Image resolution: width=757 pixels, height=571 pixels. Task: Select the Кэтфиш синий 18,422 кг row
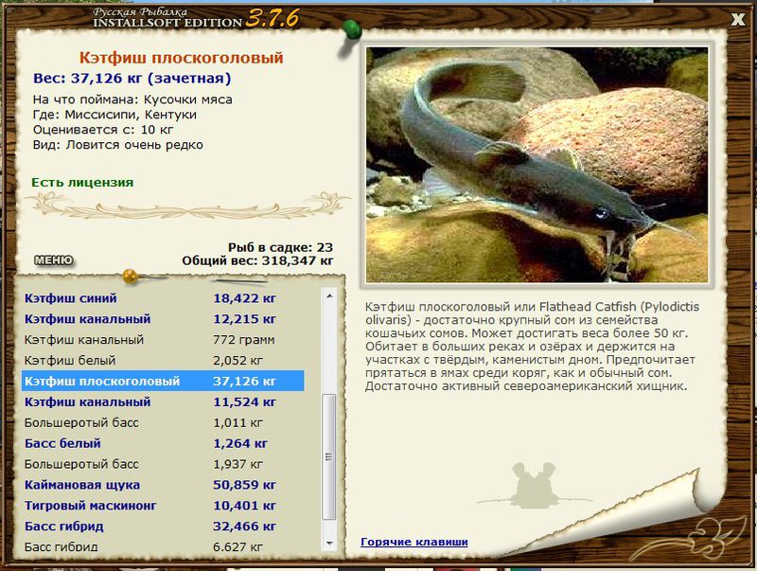click(x=163, y=298)
